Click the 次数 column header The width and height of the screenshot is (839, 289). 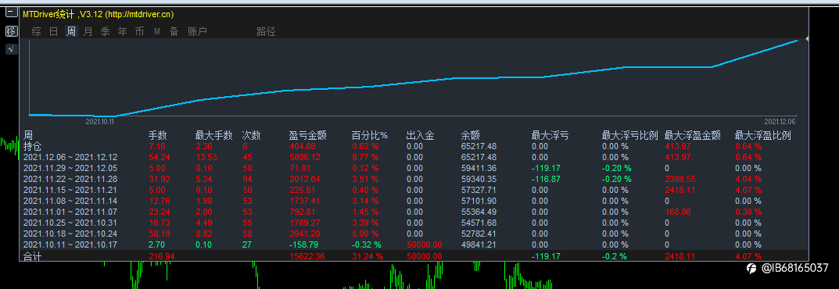pos(251,136)
